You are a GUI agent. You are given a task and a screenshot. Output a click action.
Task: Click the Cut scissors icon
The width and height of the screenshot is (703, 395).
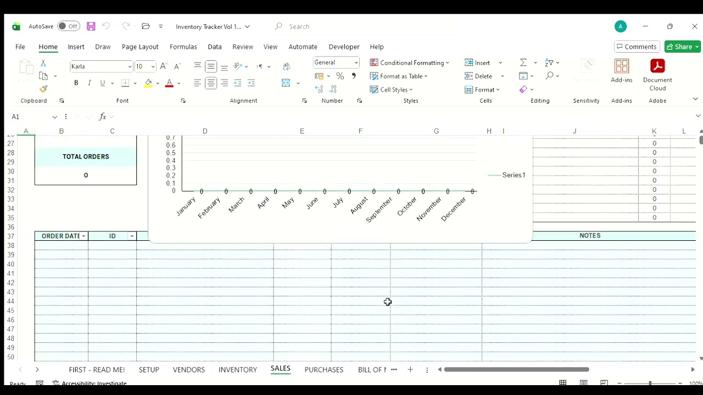tap(43, 64)
